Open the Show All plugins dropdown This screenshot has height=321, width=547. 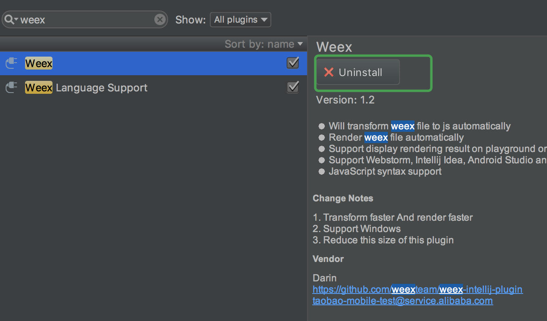tap(240, 19)
